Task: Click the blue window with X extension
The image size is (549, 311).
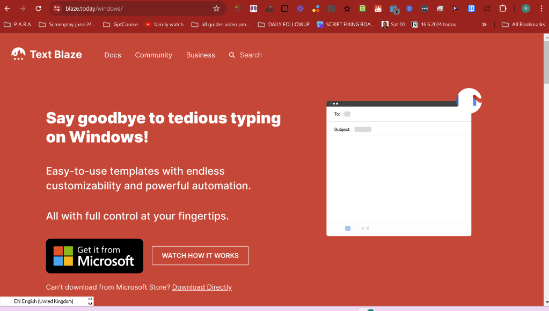Action: 394,10
